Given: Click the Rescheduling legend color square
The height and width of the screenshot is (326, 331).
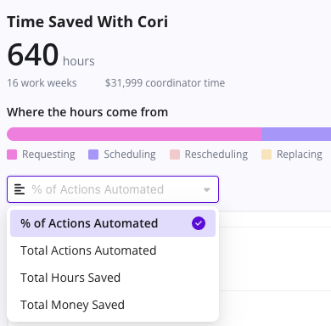Looking at the screenshot, I should pos(175,155).
